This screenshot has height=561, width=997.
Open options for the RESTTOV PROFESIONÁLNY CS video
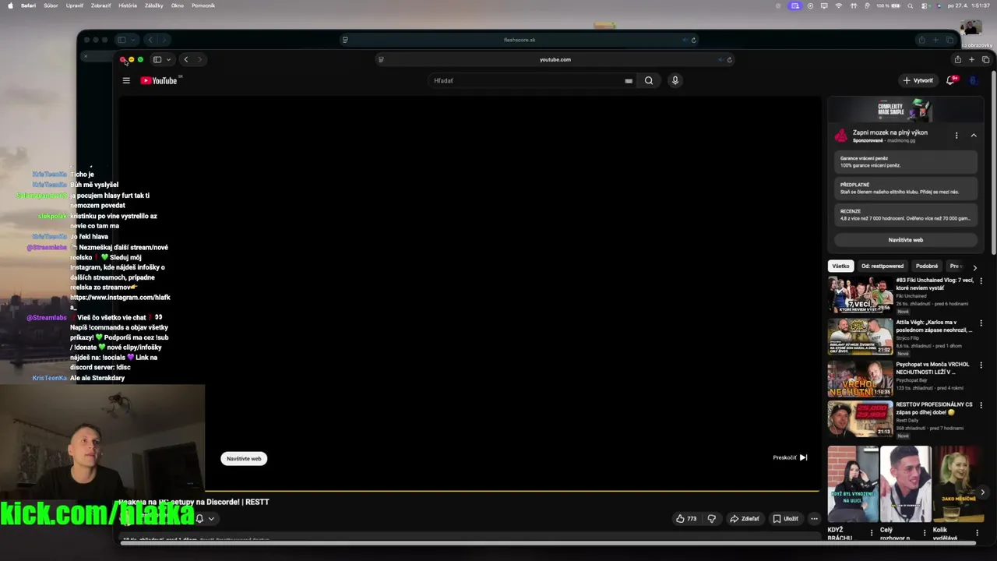point(981,407)
